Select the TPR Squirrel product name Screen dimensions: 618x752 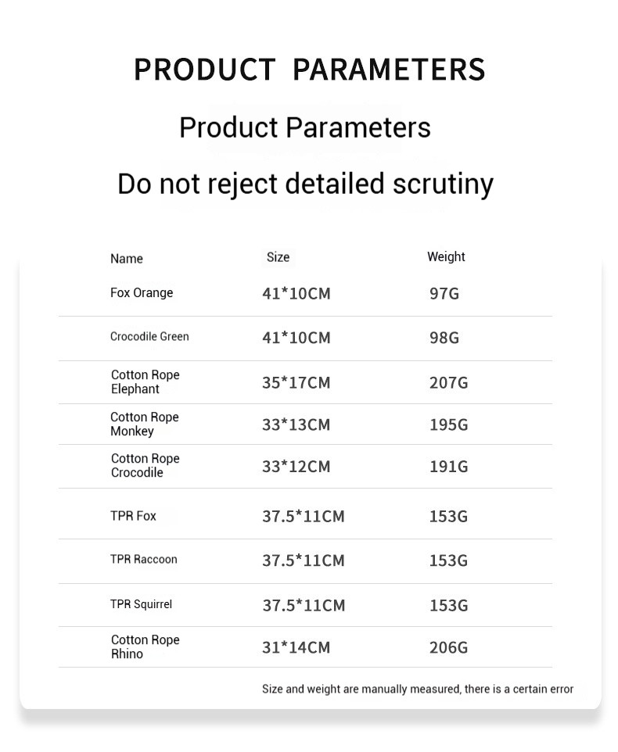tap(141, 604)
